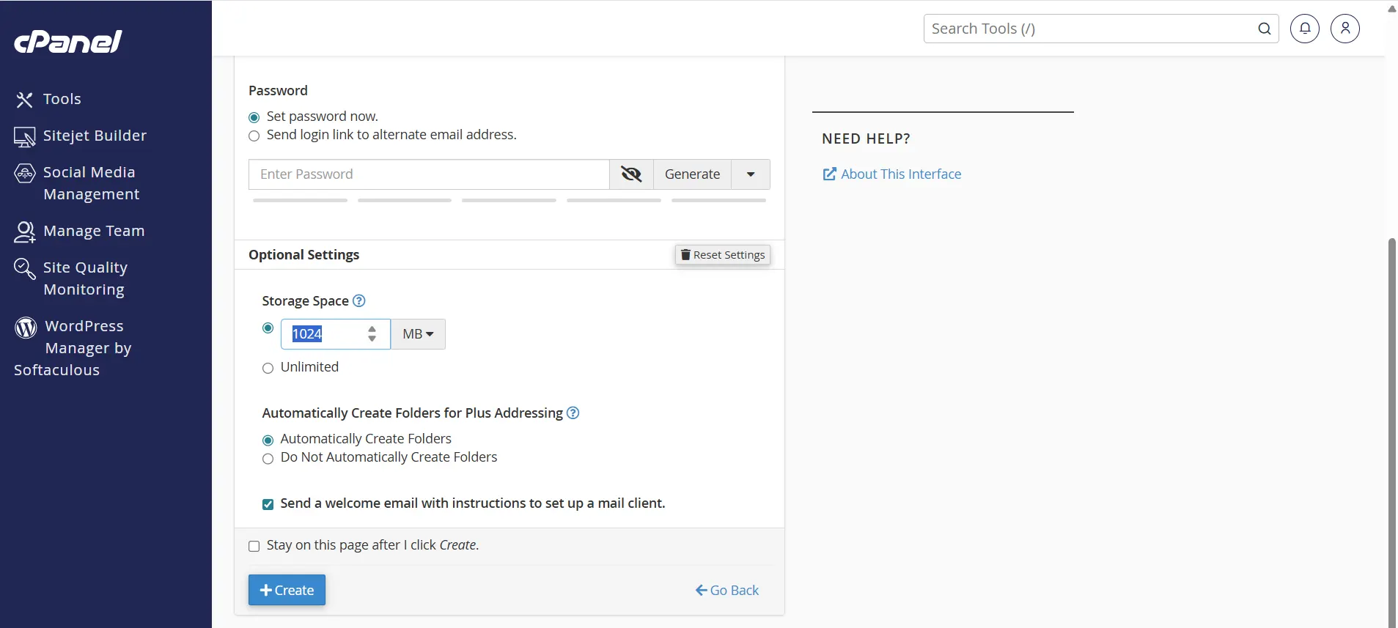Image resolution: width=1398 pixels, height=628 pixels.
Task: Click the Enter Password field
Action: (x=429, y=174)
